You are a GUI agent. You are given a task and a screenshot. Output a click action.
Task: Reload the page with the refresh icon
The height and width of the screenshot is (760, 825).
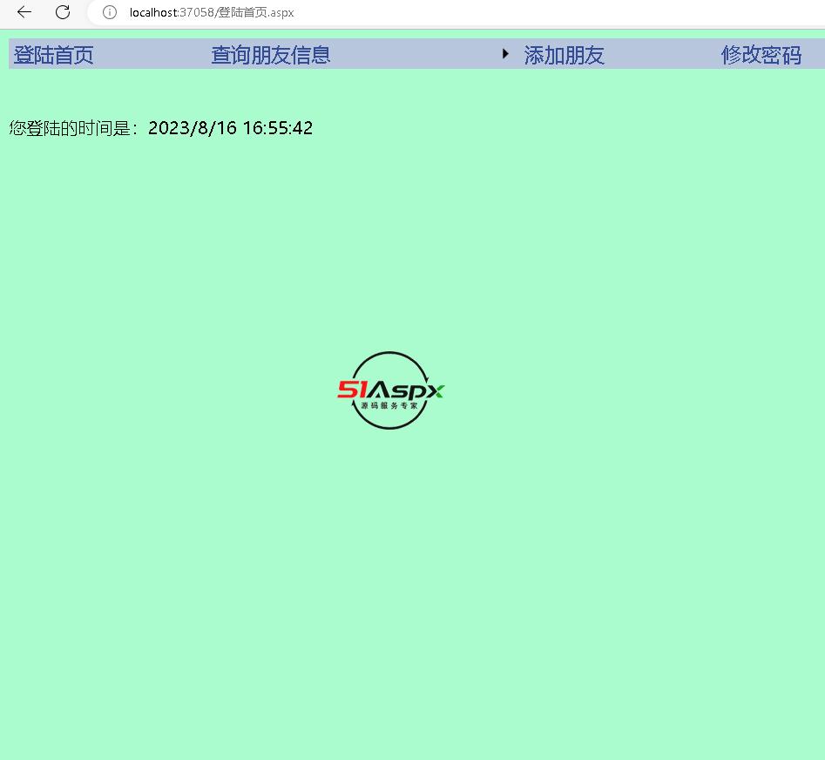tap(63, 12)
